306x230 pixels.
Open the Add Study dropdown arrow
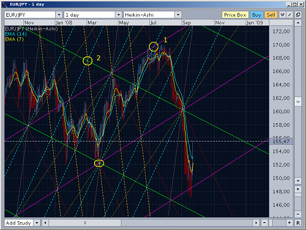(37, 223)
